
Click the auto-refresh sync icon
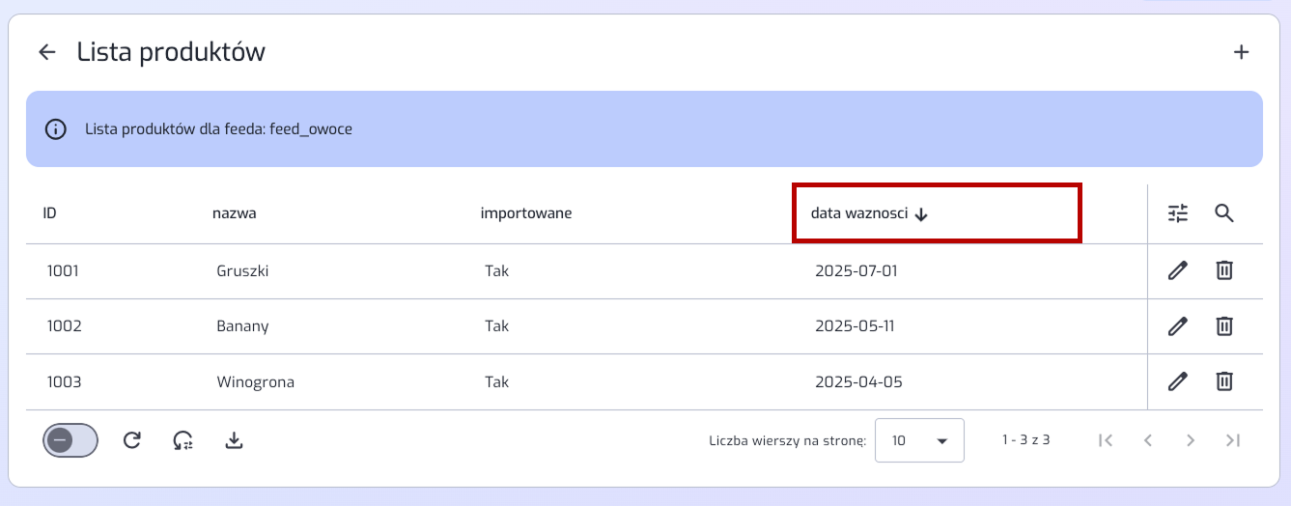point(182,440)
